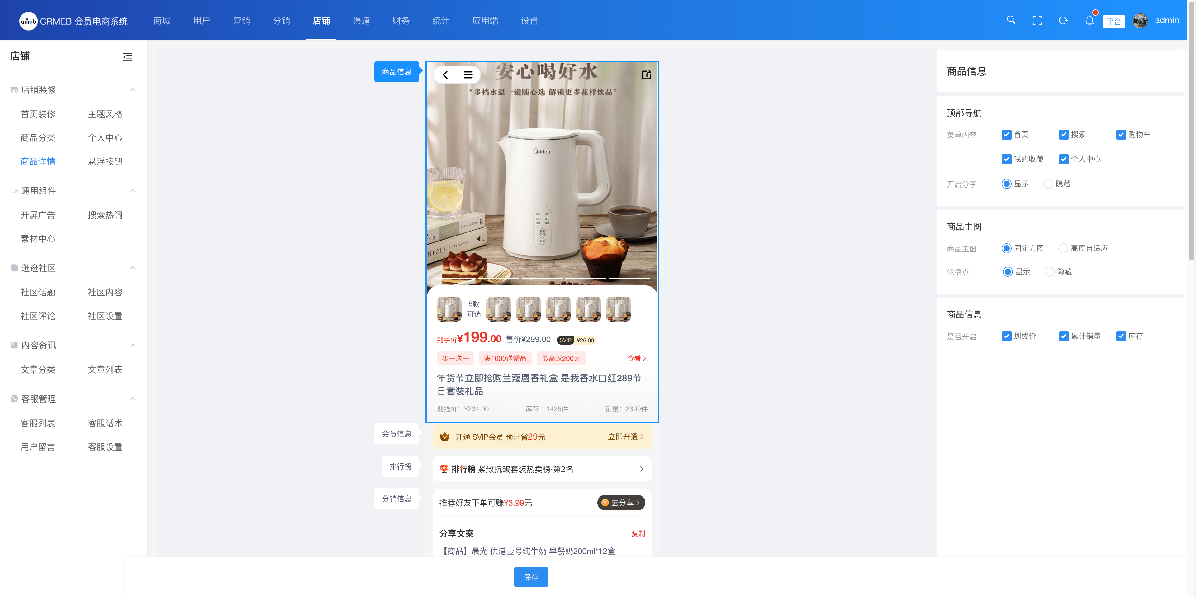Click the back arrow in phone preview

tap(445, 75)
